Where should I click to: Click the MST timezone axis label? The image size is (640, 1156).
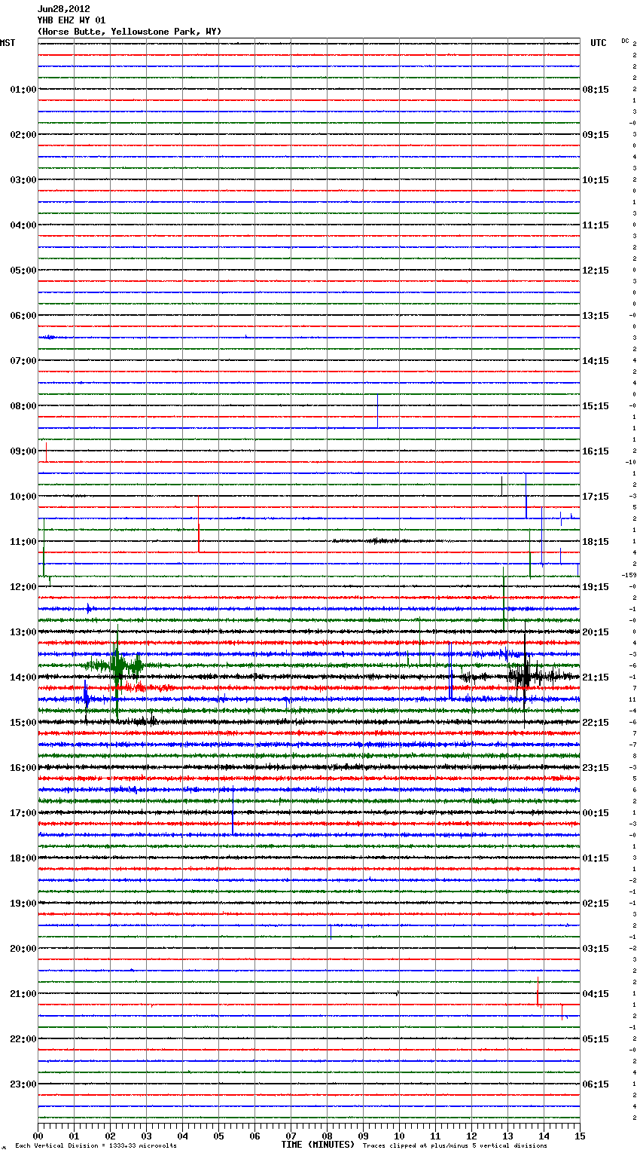(x=8, y=43)
